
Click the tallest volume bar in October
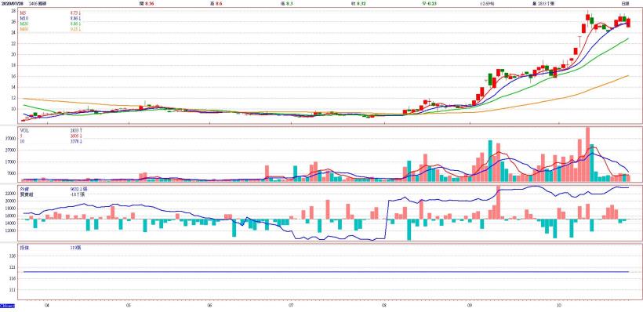(587, 154)
